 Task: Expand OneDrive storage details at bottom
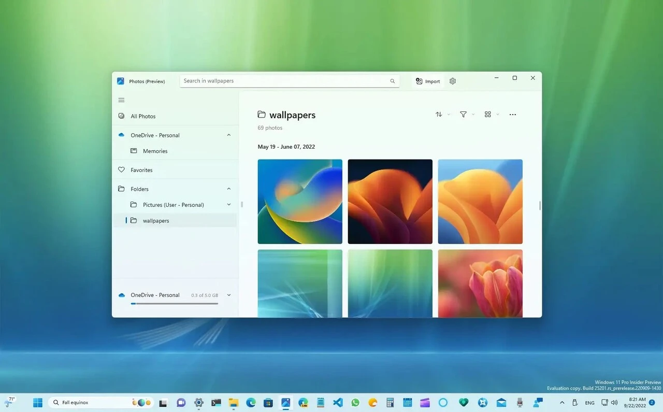[x=228, y=295]
